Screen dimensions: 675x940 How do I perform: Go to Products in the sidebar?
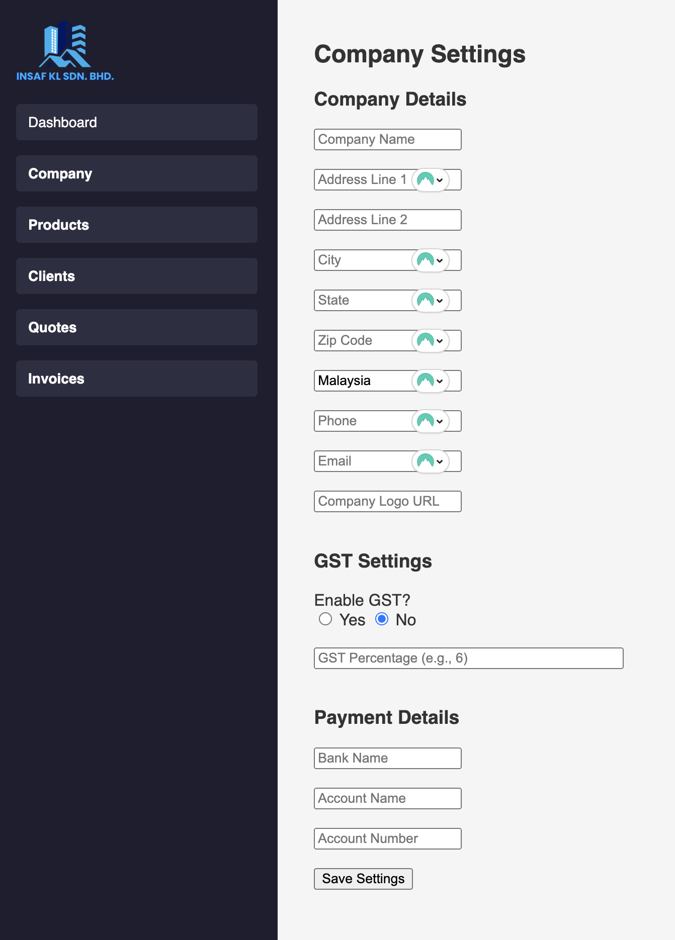tap(136, 225)
